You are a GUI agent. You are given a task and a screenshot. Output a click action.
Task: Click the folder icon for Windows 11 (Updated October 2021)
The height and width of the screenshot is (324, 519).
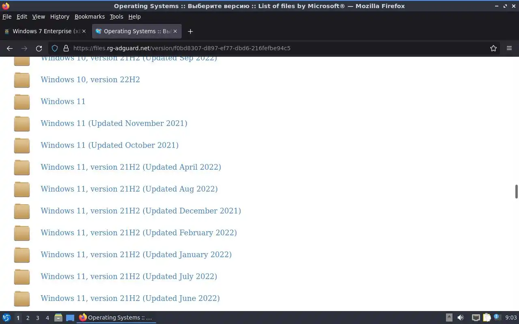(x=22, y=145)
